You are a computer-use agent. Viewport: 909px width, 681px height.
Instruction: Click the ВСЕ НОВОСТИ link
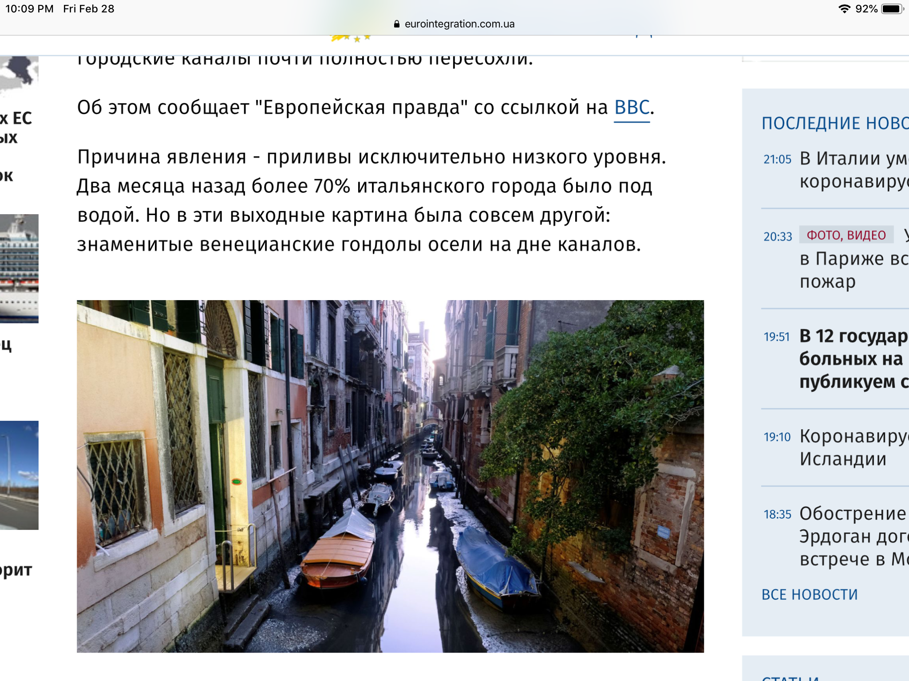pos(810,595)
